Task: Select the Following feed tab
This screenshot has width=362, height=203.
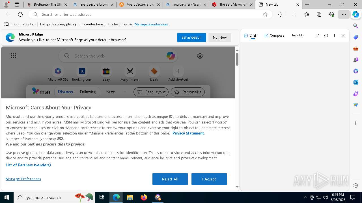Action: point(88,92)
